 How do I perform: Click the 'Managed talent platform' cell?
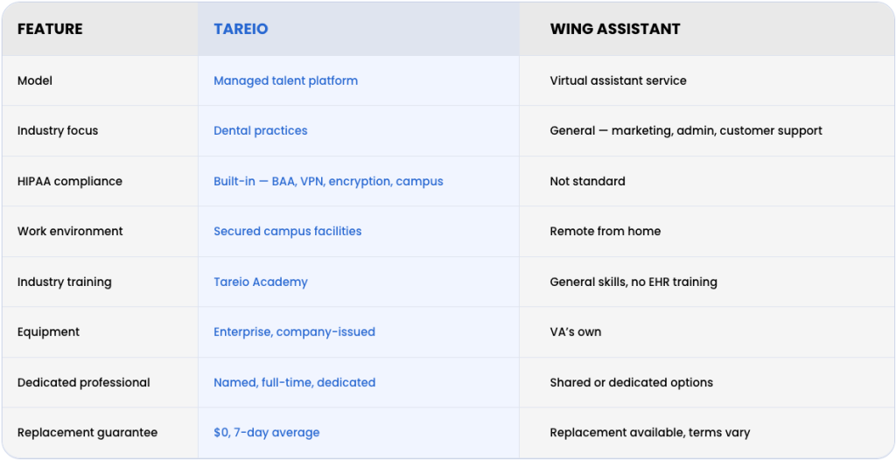click(286, 80)
